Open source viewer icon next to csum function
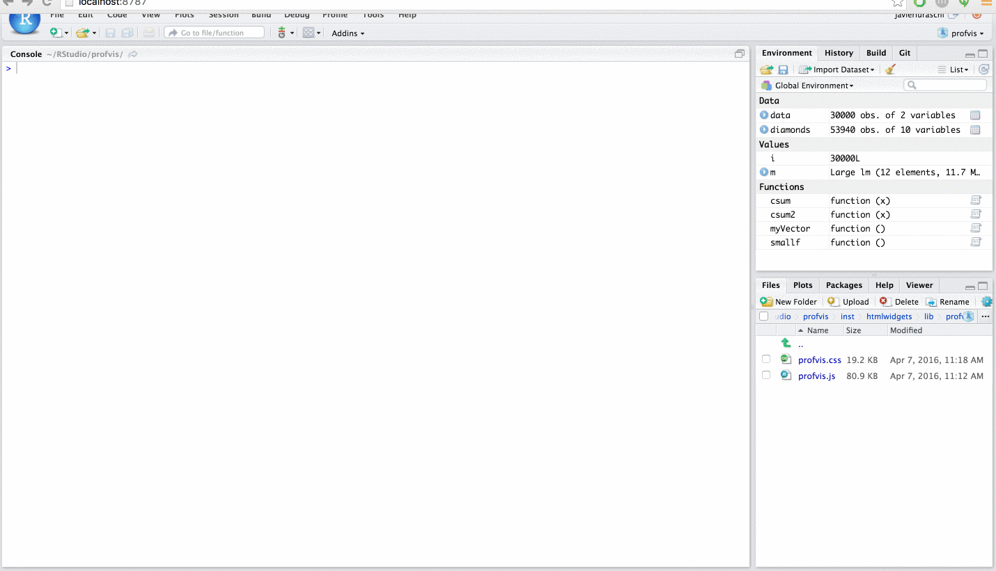The width and height of the screenshot is (996, 571). pos(975,200)
